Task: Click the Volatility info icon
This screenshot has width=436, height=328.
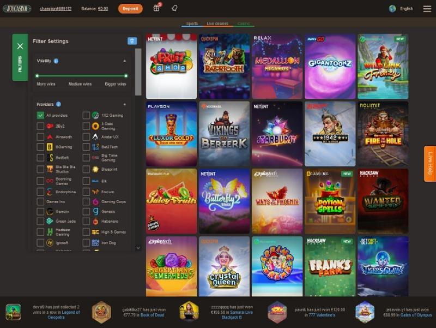Action: (56, 61)
